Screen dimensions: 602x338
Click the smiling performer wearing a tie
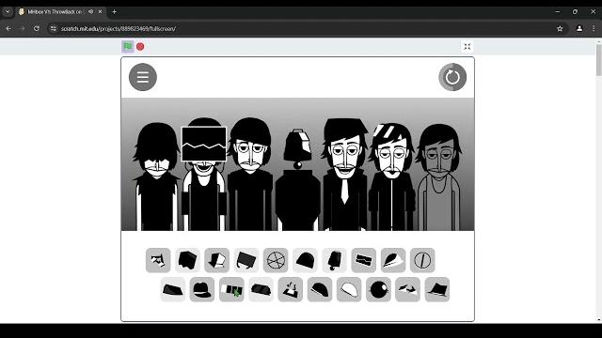(345, 175)
